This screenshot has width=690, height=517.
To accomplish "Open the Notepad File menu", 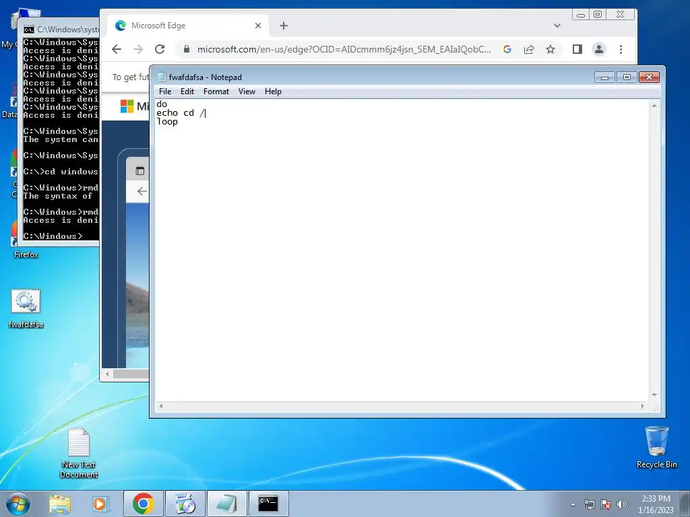I will coord(165,92).
